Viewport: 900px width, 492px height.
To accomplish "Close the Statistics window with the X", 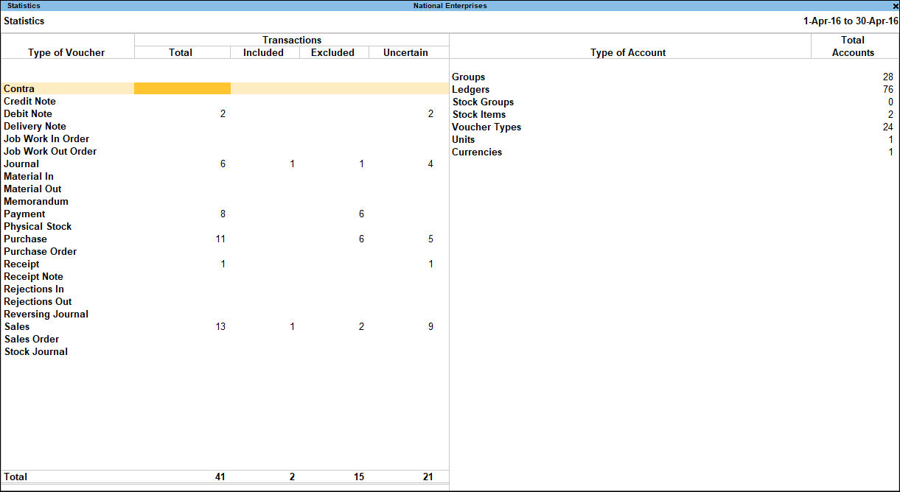I will (896, 6).
